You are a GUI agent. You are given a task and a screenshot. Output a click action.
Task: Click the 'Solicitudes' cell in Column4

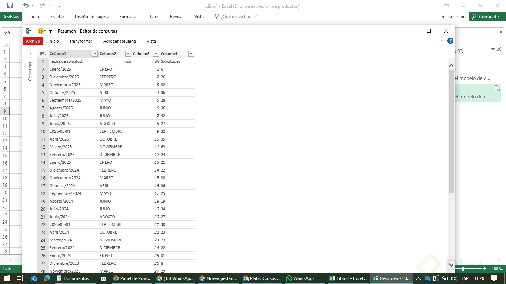[177, 61]
